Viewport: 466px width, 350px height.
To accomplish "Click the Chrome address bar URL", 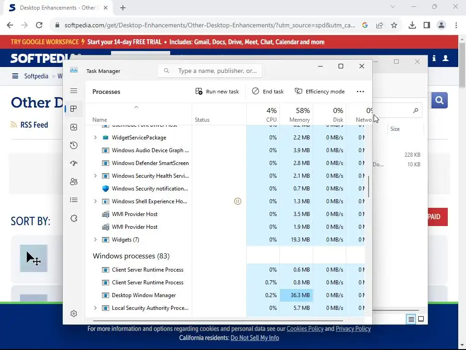I will (x=210, y=26).
